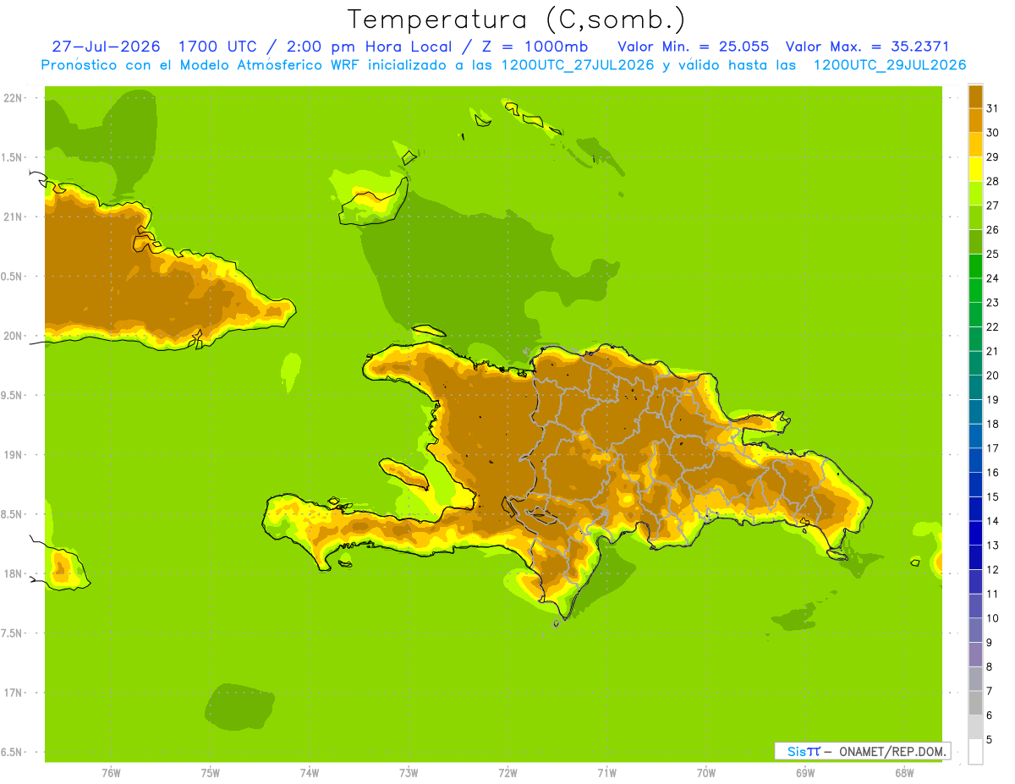
Task: Click the "0.5N" latitude label
Action: (12, 277)
